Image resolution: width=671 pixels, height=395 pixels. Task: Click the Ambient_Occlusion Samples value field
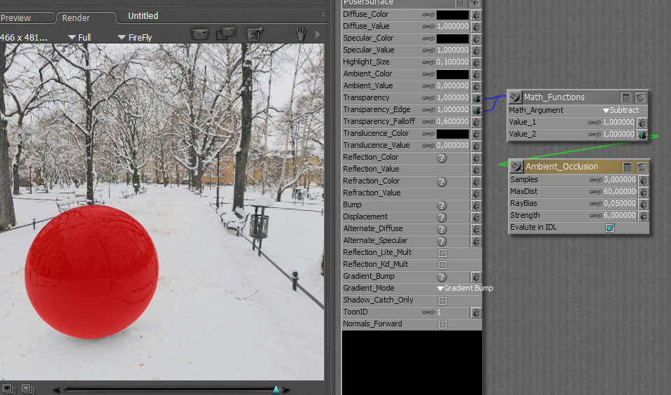tap(618, 180)
